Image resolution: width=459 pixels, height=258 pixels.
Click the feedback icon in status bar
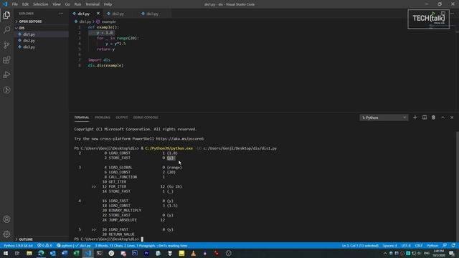click(x=445, y=245)
